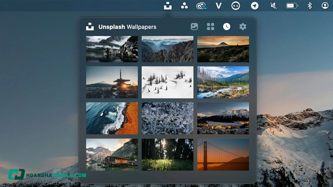Open the battery status menu

tap(292, 6)
